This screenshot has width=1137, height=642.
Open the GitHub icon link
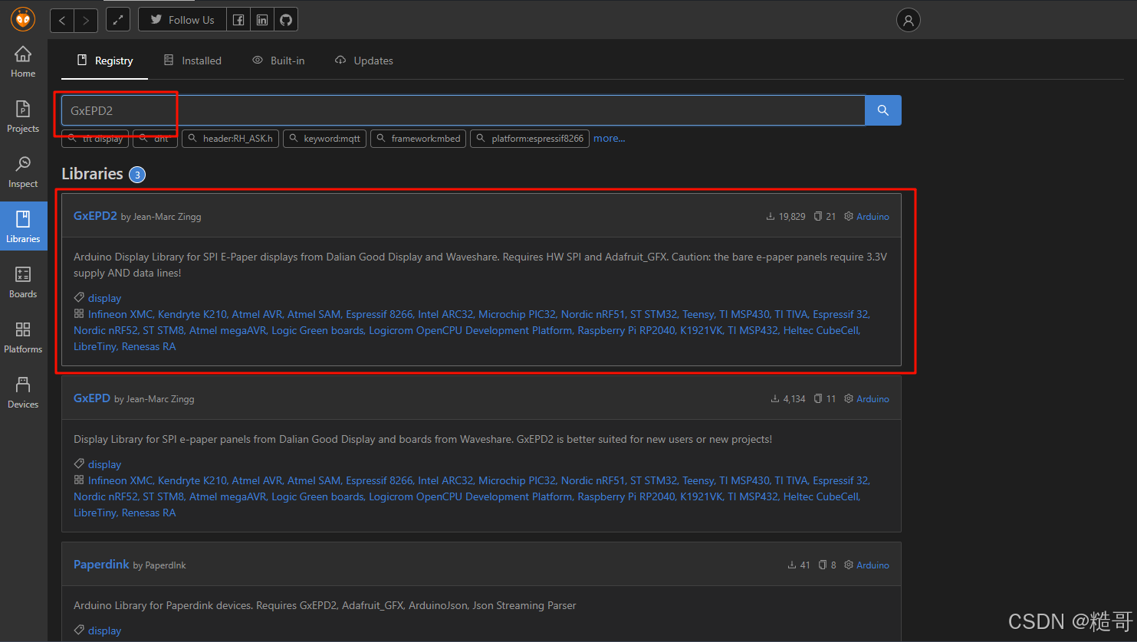[286, 20]
